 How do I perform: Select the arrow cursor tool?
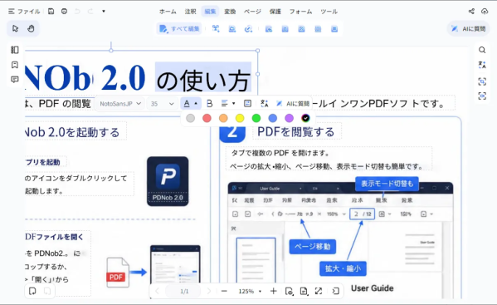click(x=15, y=28)
